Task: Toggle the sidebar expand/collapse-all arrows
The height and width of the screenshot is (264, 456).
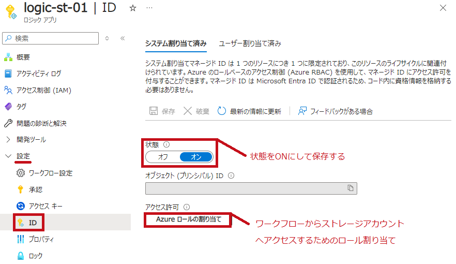Action: 107,38
